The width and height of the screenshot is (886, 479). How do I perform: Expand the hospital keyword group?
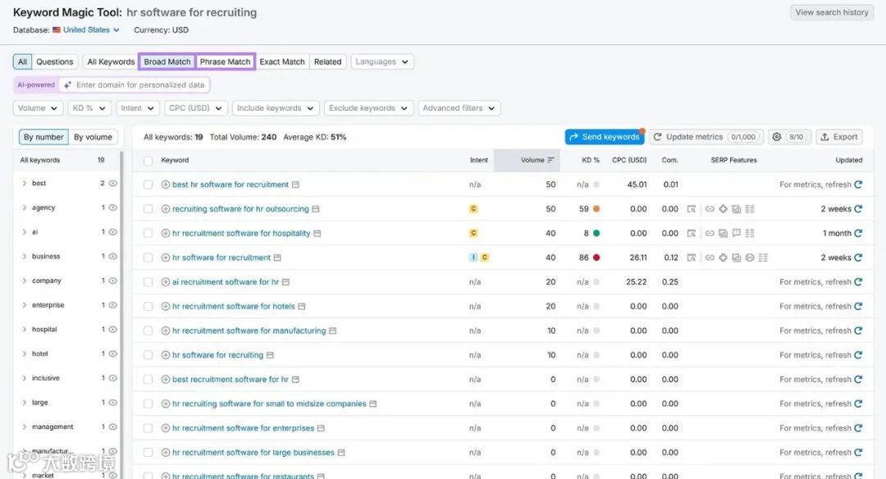(x=25, y=329)
